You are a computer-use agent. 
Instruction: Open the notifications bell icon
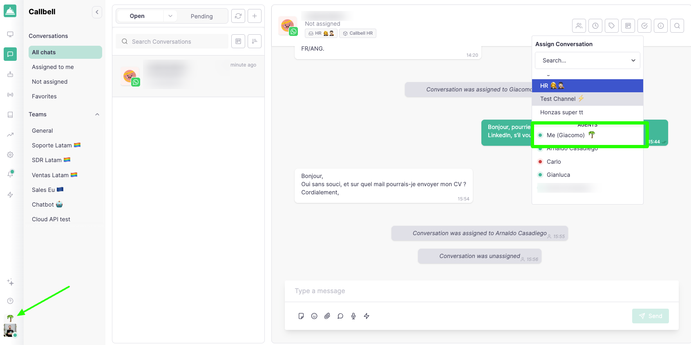(x=10, y=174)
